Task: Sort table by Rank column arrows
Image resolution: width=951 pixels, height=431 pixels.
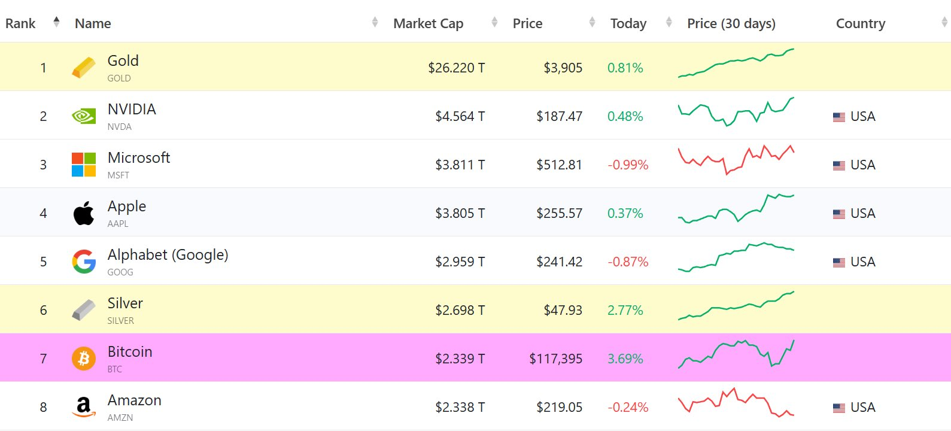Action: pos(56,22)
